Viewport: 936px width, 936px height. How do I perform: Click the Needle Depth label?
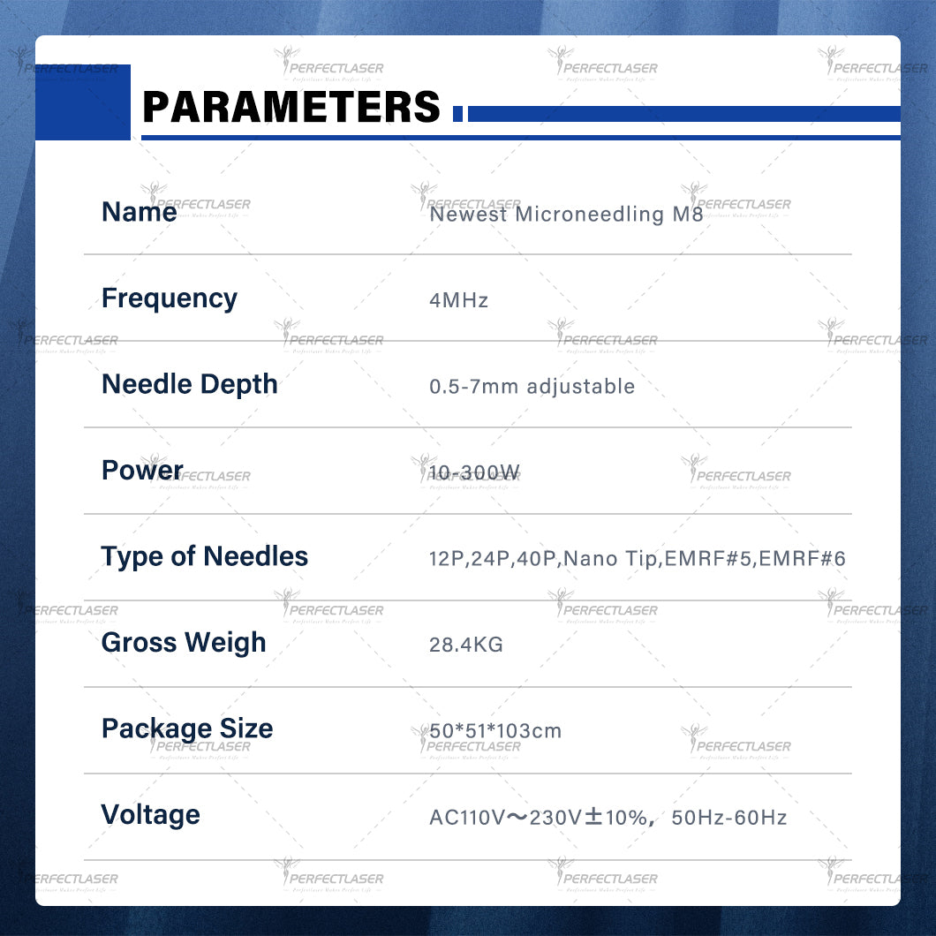point(189,385)
